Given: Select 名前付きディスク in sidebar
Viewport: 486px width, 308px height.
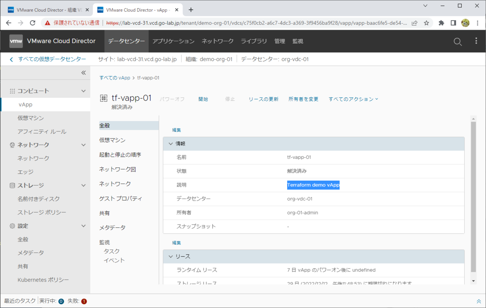Looking at the screenshot, I should click(x=38, y=199).
